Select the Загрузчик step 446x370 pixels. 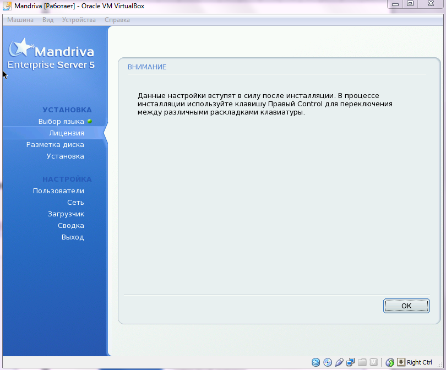[x=66, y=214]
